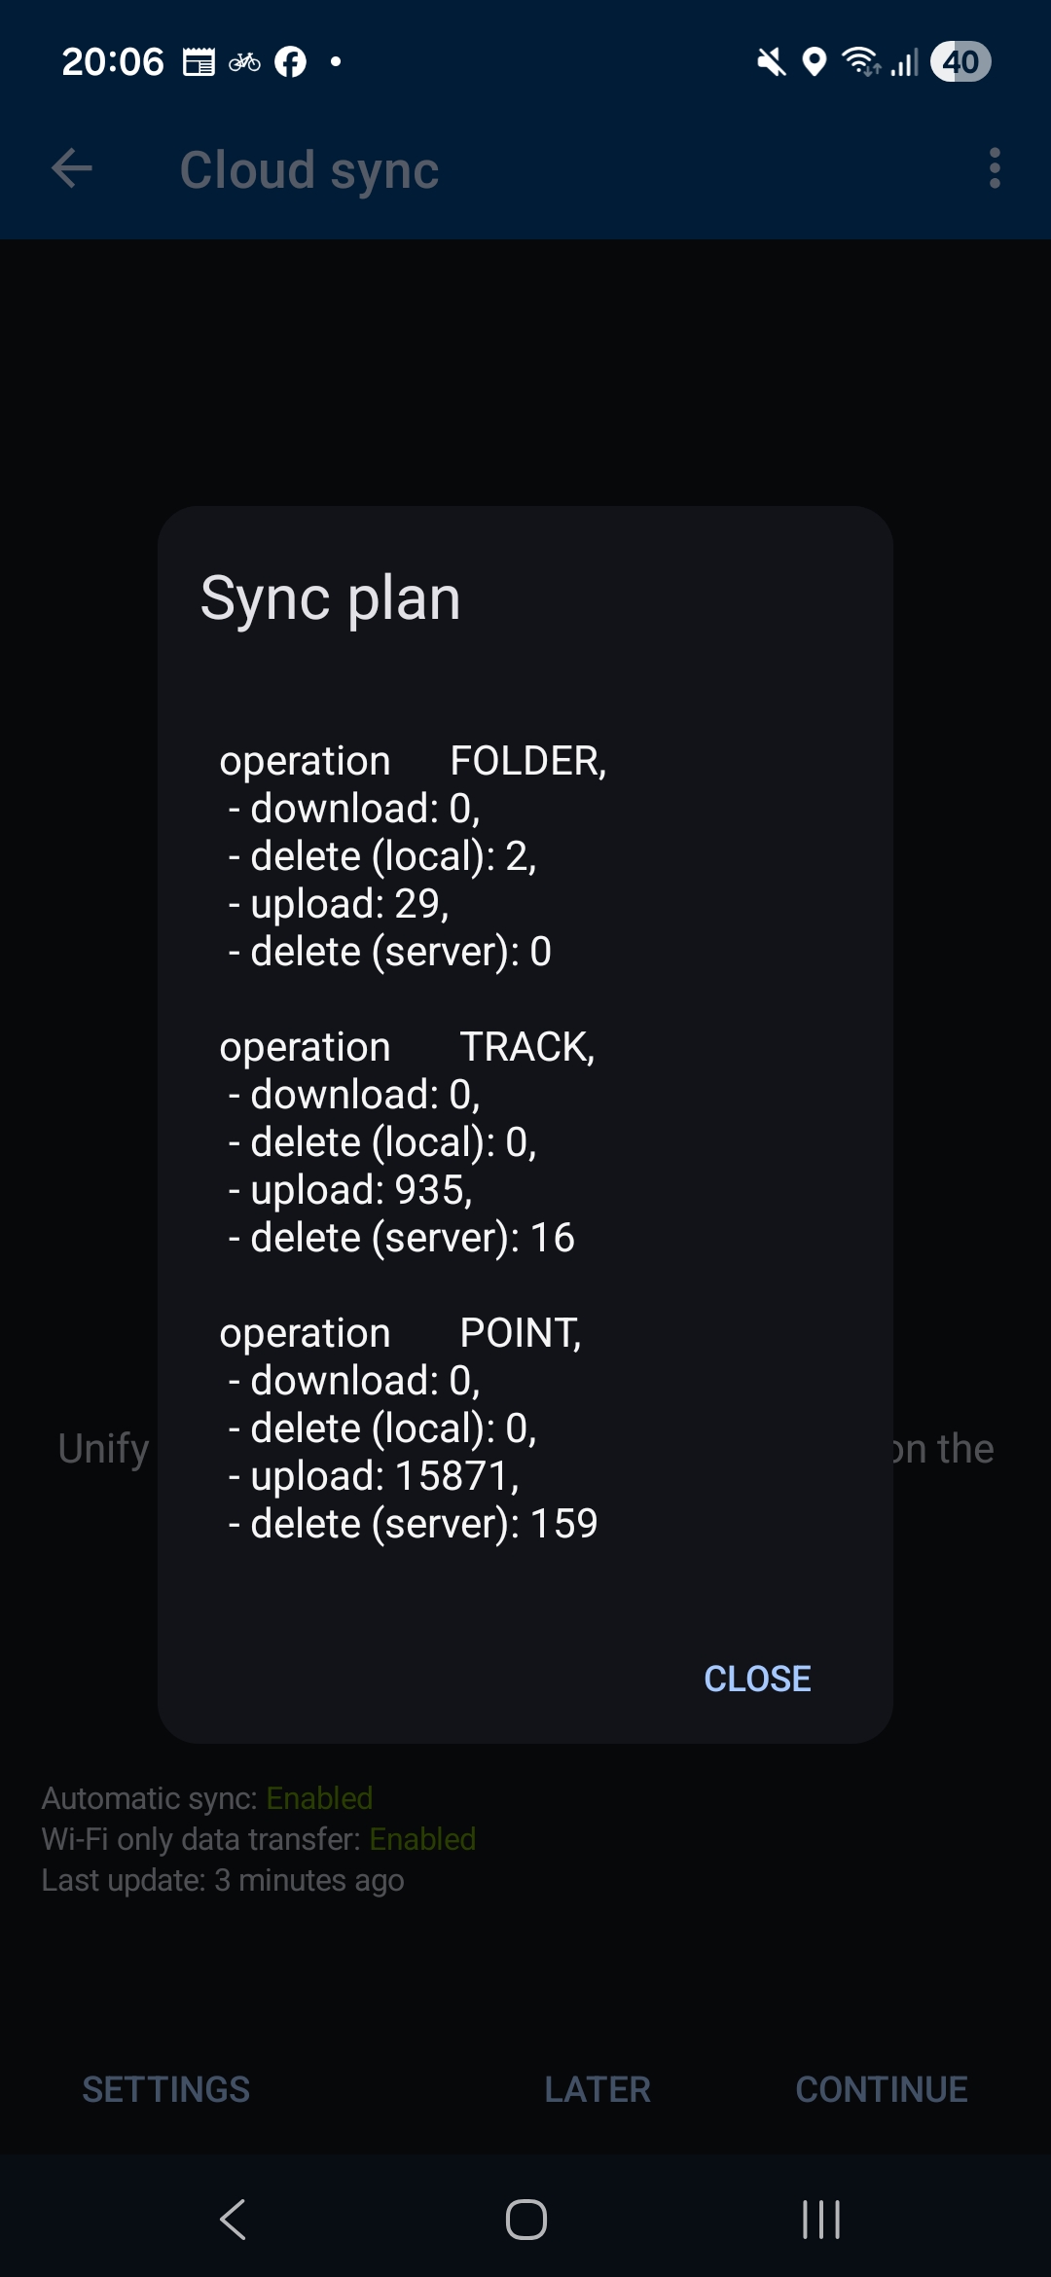Tap the battery level indicator
The image size is (1051, 2277).
coord(960,62)
